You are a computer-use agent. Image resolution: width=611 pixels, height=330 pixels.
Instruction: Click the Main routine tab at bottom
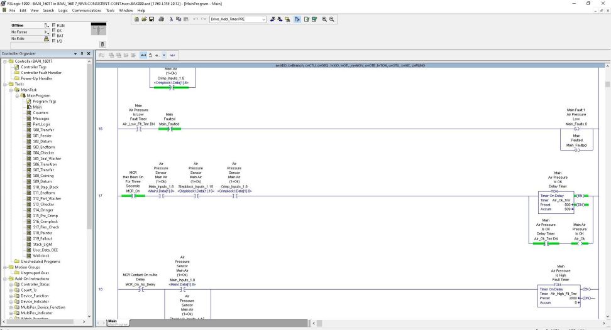pos(118,322)
